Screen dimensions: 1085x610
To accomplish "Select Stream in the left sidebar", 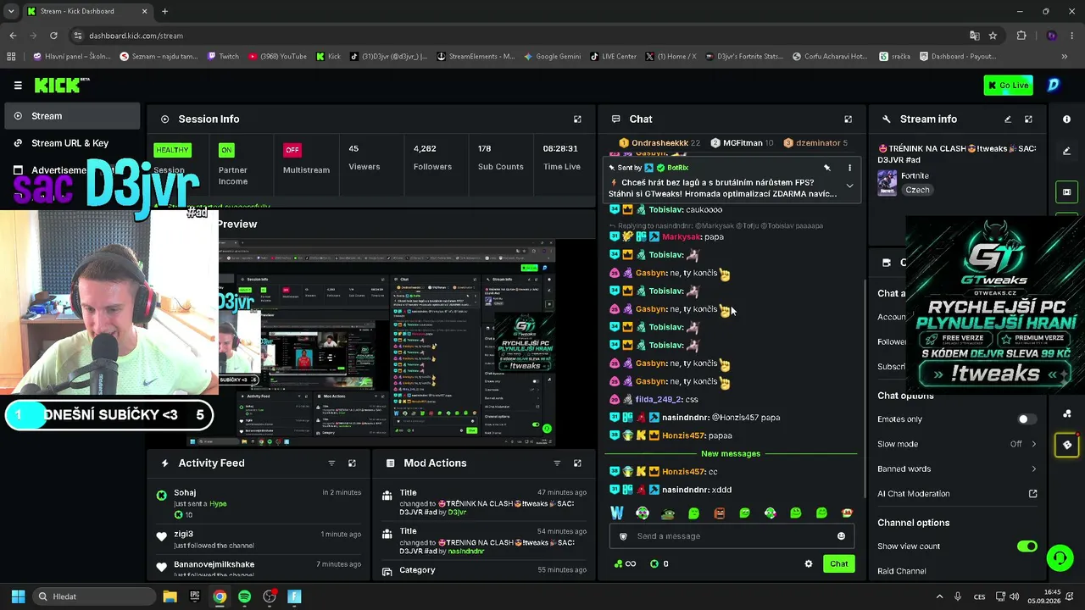I will tap(72, 116).
